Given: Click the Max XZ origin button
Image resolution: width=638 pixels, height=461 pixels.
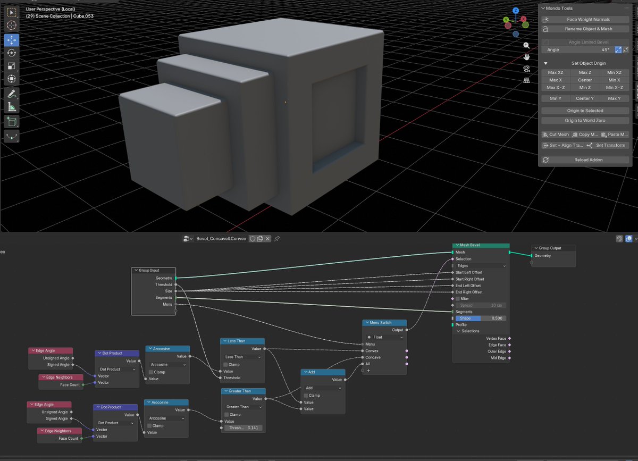Looking at the screenshot, I should tap(556, 73).
